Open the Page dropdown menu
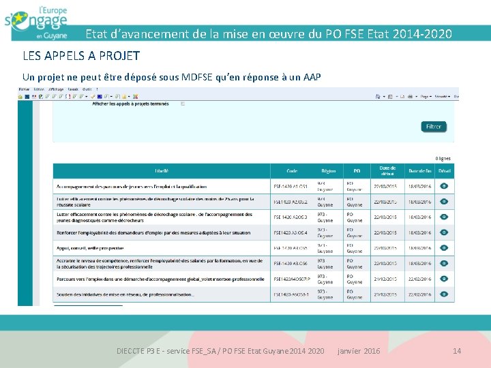491x368 pixels. [x=426, y=97]
